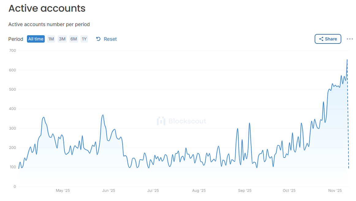Select the "6M" period option
This screenshot has height=201, width=356.
point(73,39)
